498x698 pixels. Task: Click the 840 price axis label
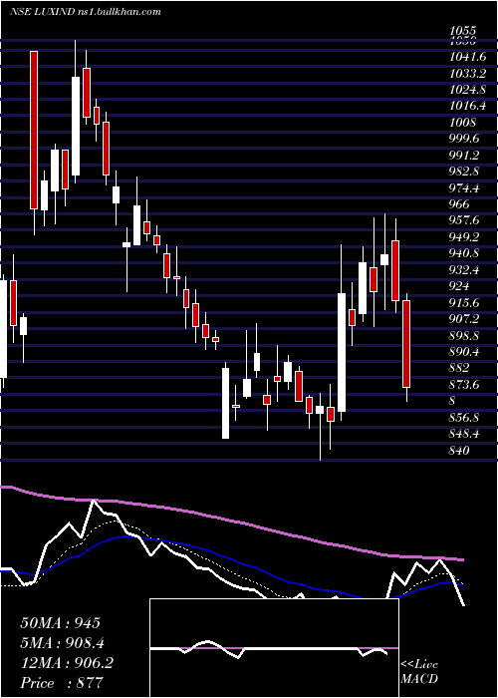coord(460,451)
